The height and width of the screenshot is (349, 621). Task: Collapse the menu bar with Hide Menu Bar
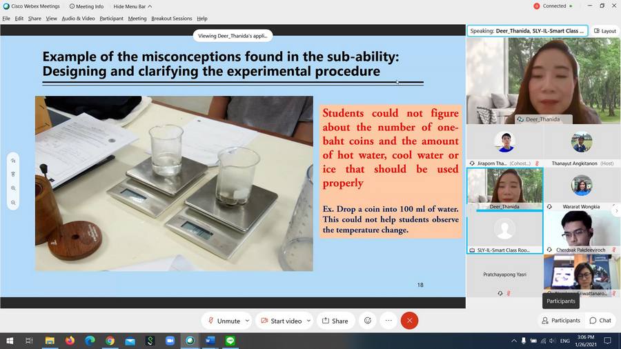pyautogui.click(x=132, y=6)
